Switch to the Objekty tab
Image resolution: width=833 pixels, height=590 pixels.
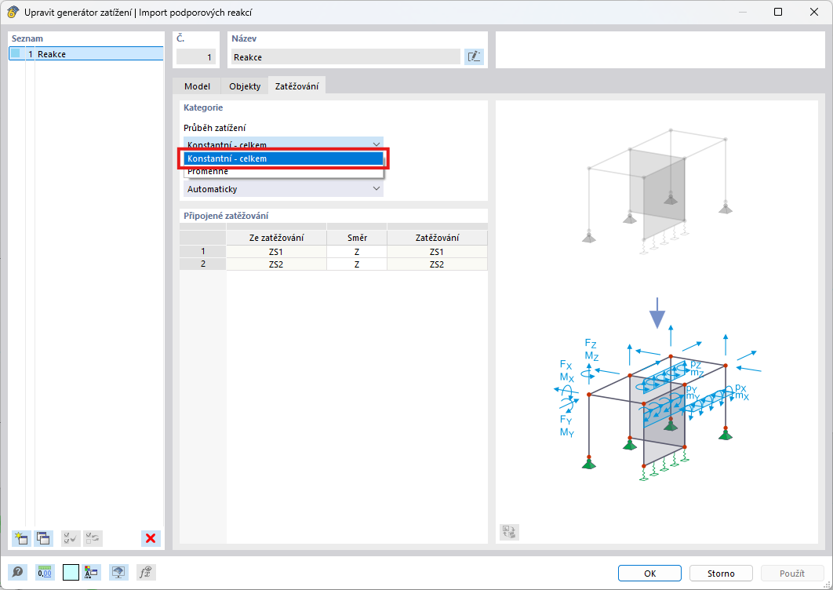(245, 86)
